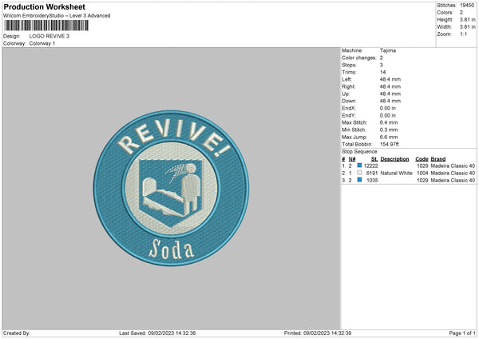
Task: Select the Natural White description text
Action: click(395, 173)
